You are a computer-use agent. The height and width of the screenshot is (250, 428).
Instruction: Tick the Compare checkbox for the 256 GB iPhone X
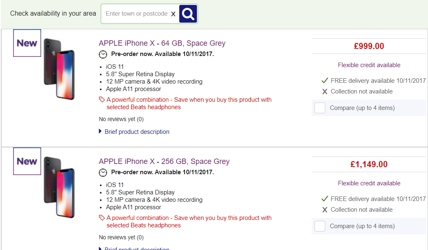point(319,226)
